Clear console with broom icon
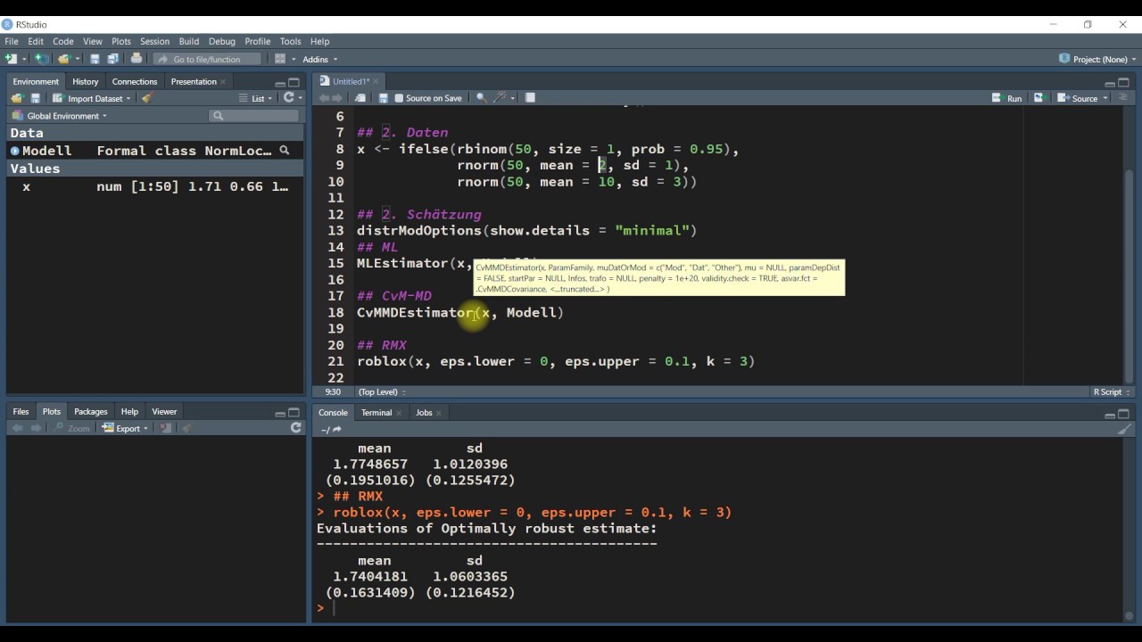Image resolution: width=1142 pixels, height=642 pixels. coord(1124,429)
